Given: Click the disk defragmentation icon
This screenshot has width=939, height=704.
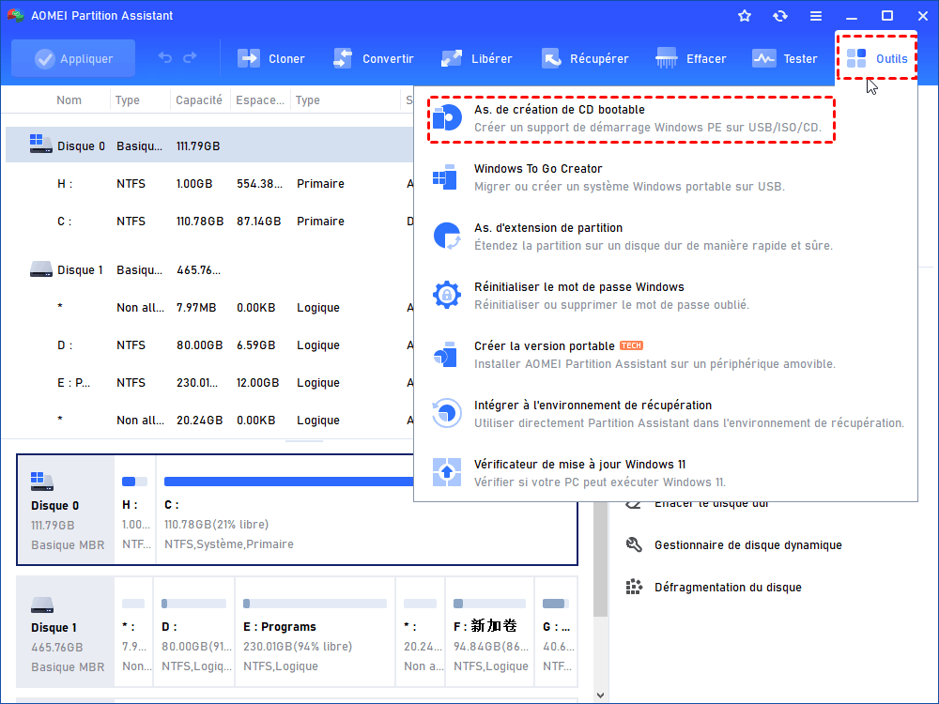Looking at the screenshot, I should pos(634,587).
